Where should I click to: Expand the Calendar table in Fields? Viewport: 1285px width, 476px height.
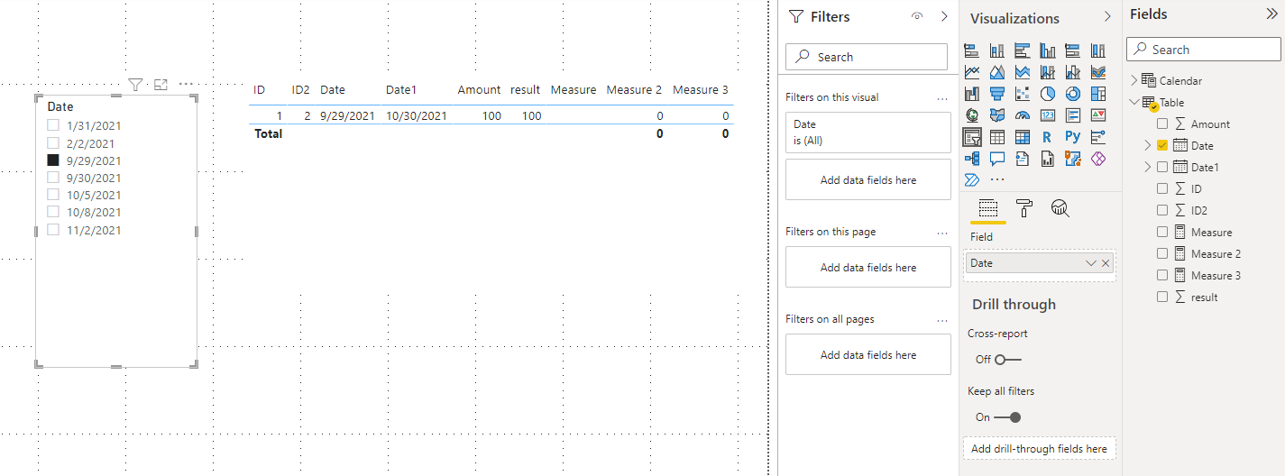tap(1134, 80)
